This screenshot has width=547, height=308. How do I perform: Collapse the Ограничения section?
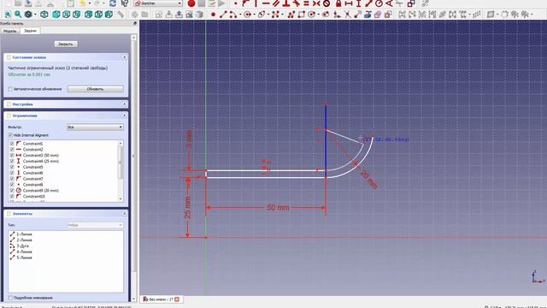click(x=125, y=115)
